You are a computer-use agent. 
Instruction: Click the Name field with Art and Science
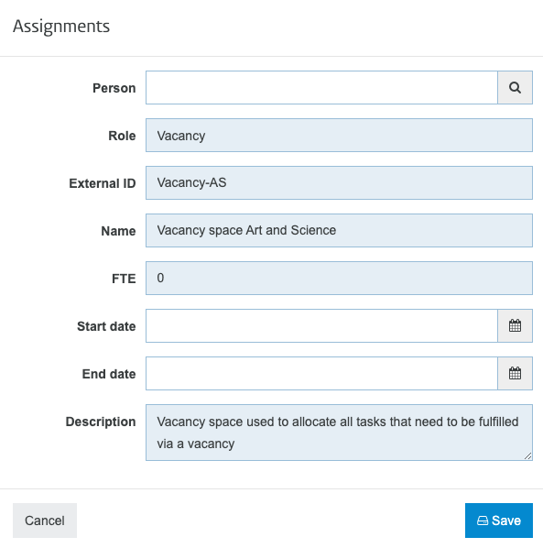(339, 230)
